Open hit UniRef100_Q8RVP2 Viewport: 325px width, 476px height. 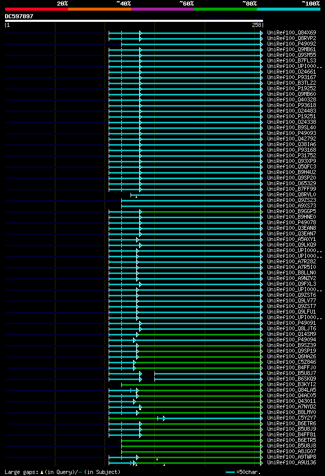(291, 38)
